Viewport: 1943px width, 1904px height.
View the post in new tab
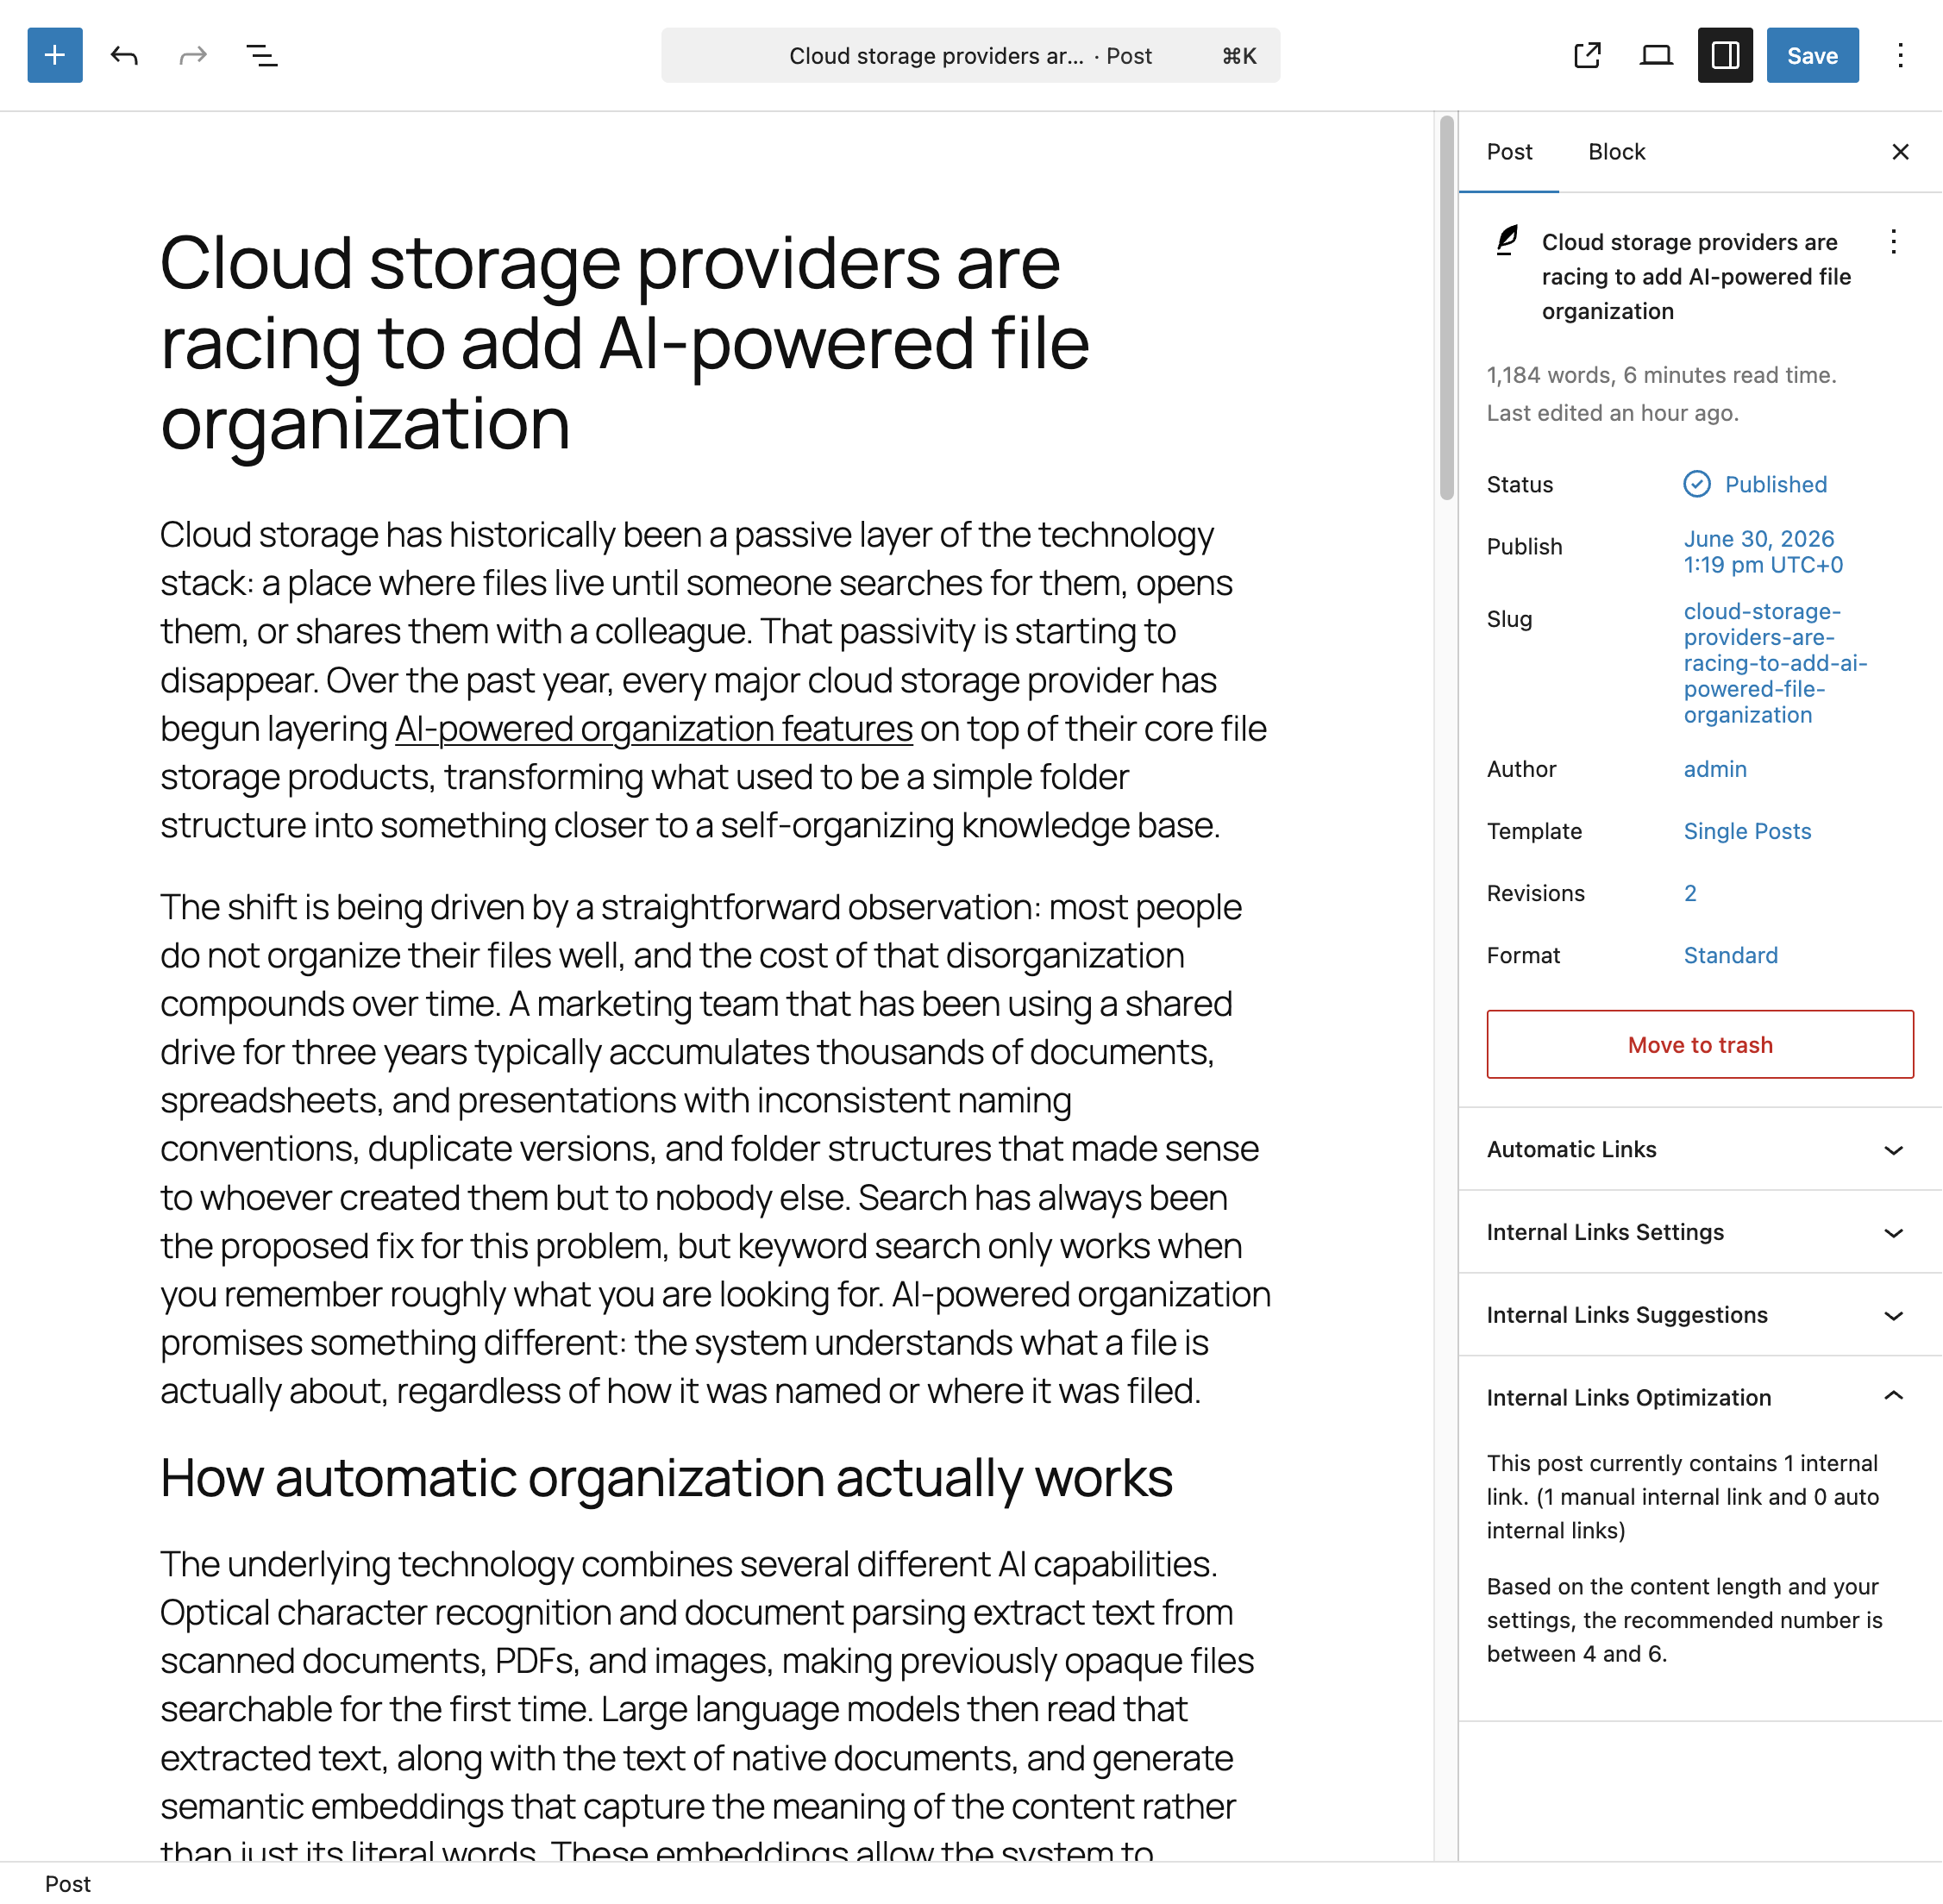(1588, 55)
